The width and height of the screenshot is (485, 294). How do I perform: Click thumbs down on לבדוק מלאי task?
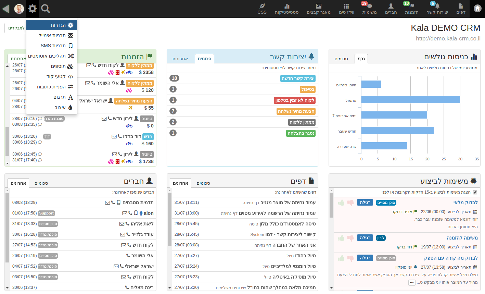pos(350,203)
